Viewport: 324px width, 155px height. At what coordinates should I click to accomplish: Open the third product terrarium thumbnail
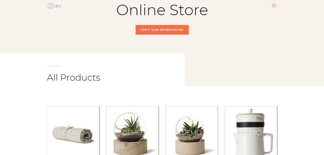point(192,131)
